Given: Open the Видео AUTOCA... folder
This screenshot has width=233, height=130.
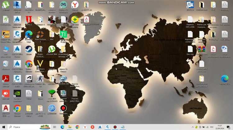Looking at the screenshot, I should (x=40, y=51).
